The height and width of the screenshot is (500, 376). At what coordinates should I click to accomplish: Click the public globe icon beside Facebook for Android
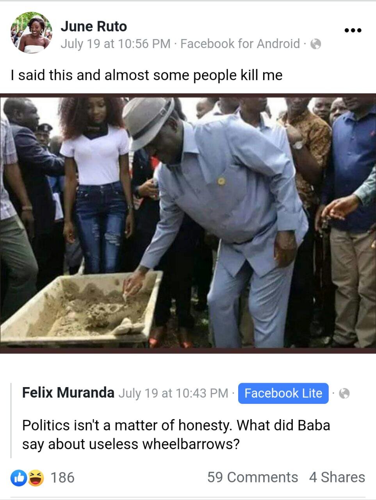[x=315, y=44]
